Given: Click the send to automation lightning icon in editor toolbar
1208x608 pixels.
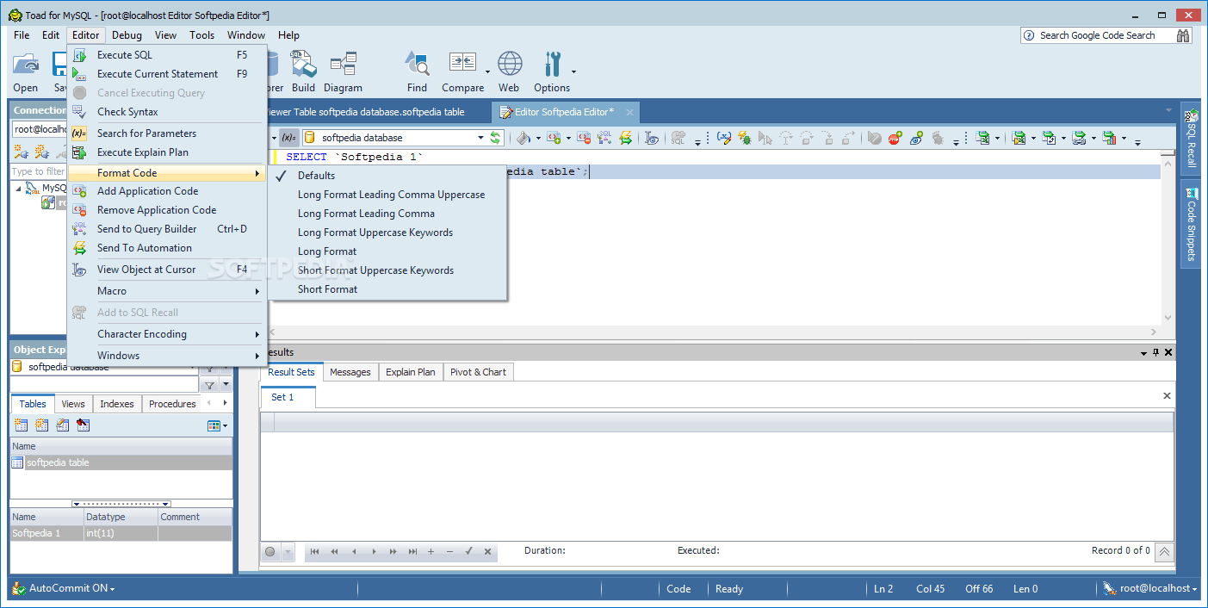Looking at the screenshot, I should tap(626, 138).
